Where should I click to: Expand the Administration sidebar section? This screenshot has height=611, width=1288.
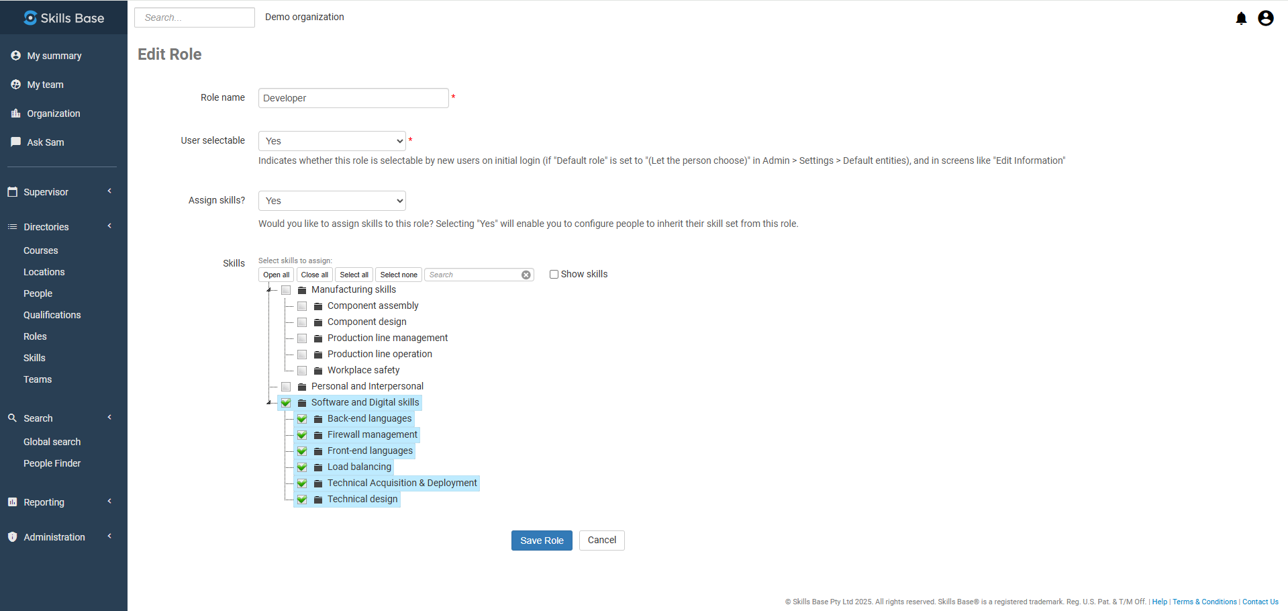[x=54, y=537]
